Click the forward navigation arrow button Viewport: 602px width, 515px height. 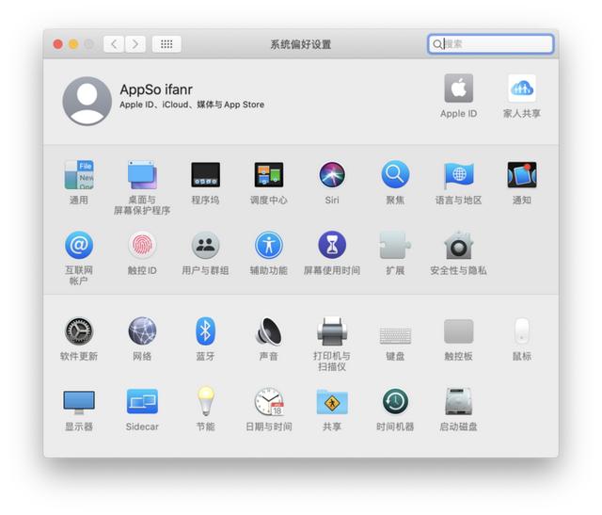135,44
